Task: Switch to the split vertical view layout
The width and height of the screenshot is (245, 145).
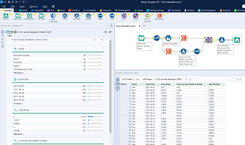Action: pyautogui.click(x=11, y=32)
